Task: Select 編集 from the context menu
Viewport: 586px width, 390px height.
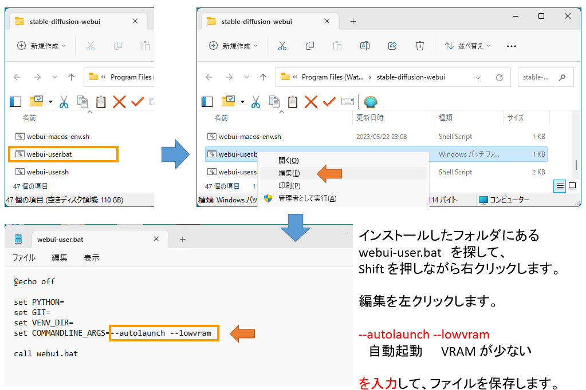Action: [290, 173]
